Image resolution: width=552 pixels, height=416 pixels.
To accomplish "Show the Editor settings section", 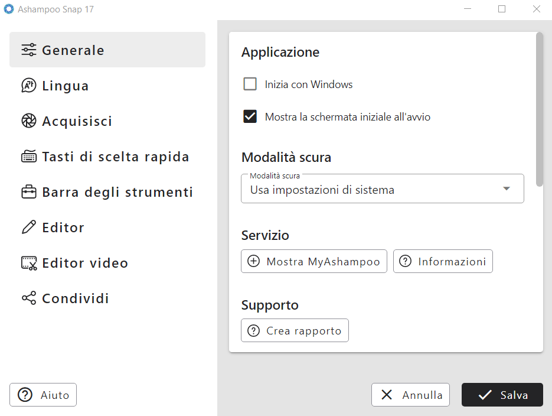I will 107,227.
